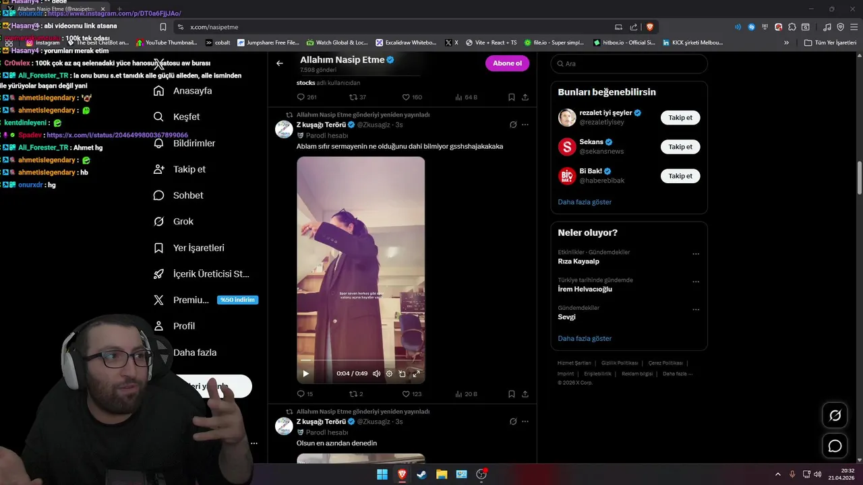Screen dimensions: 863x485
Task: Open the Windows Start menu
Action: pyautogui.click(x=382, y=474)
